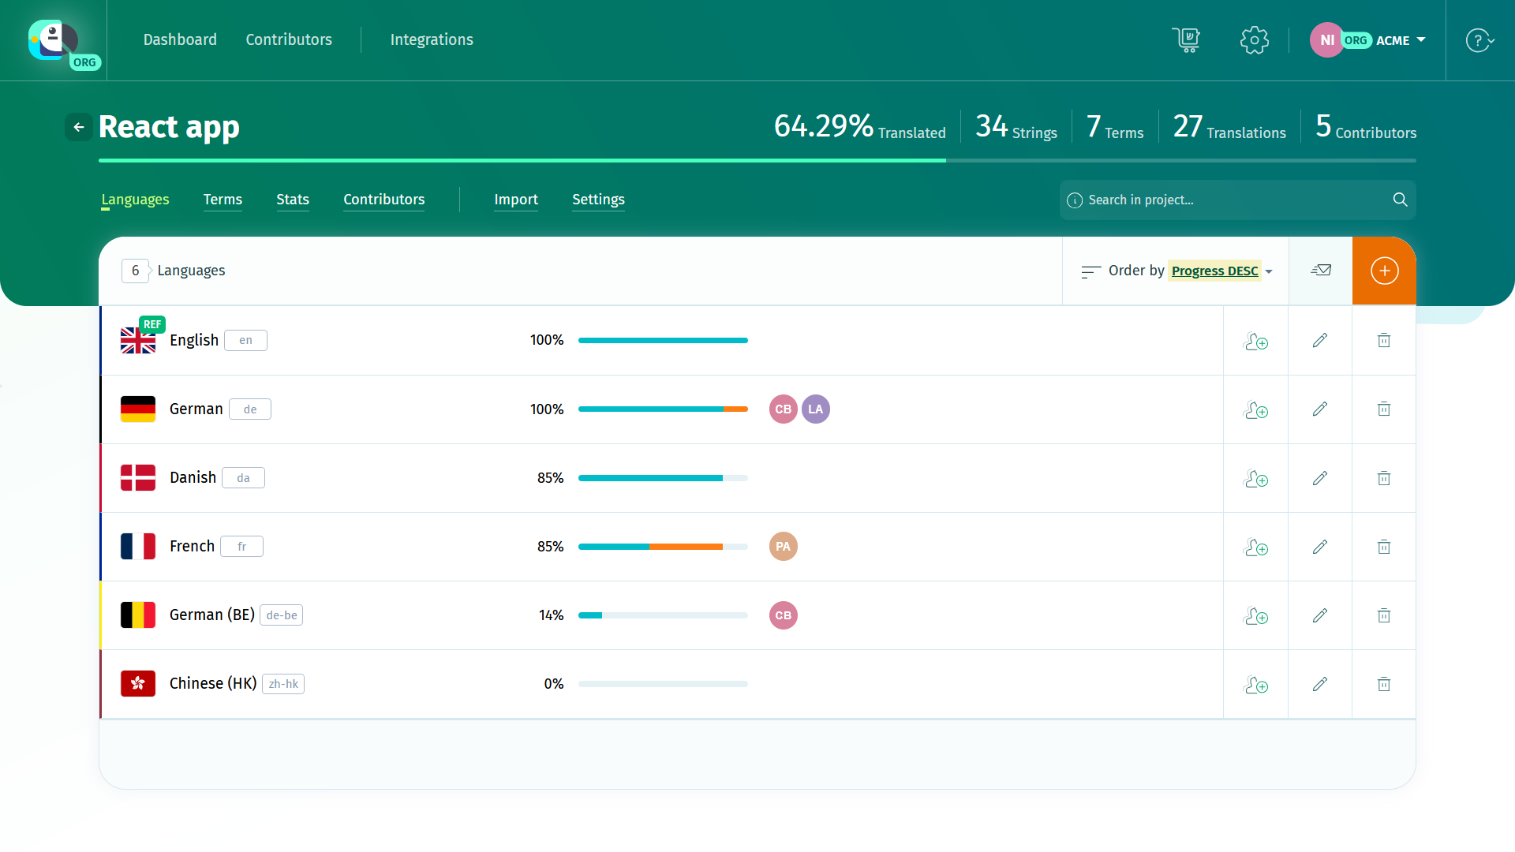1515x852 pixels.
Task: Delete the German (BE) language
Action: pyautogui.click(x=1384, y=615)
